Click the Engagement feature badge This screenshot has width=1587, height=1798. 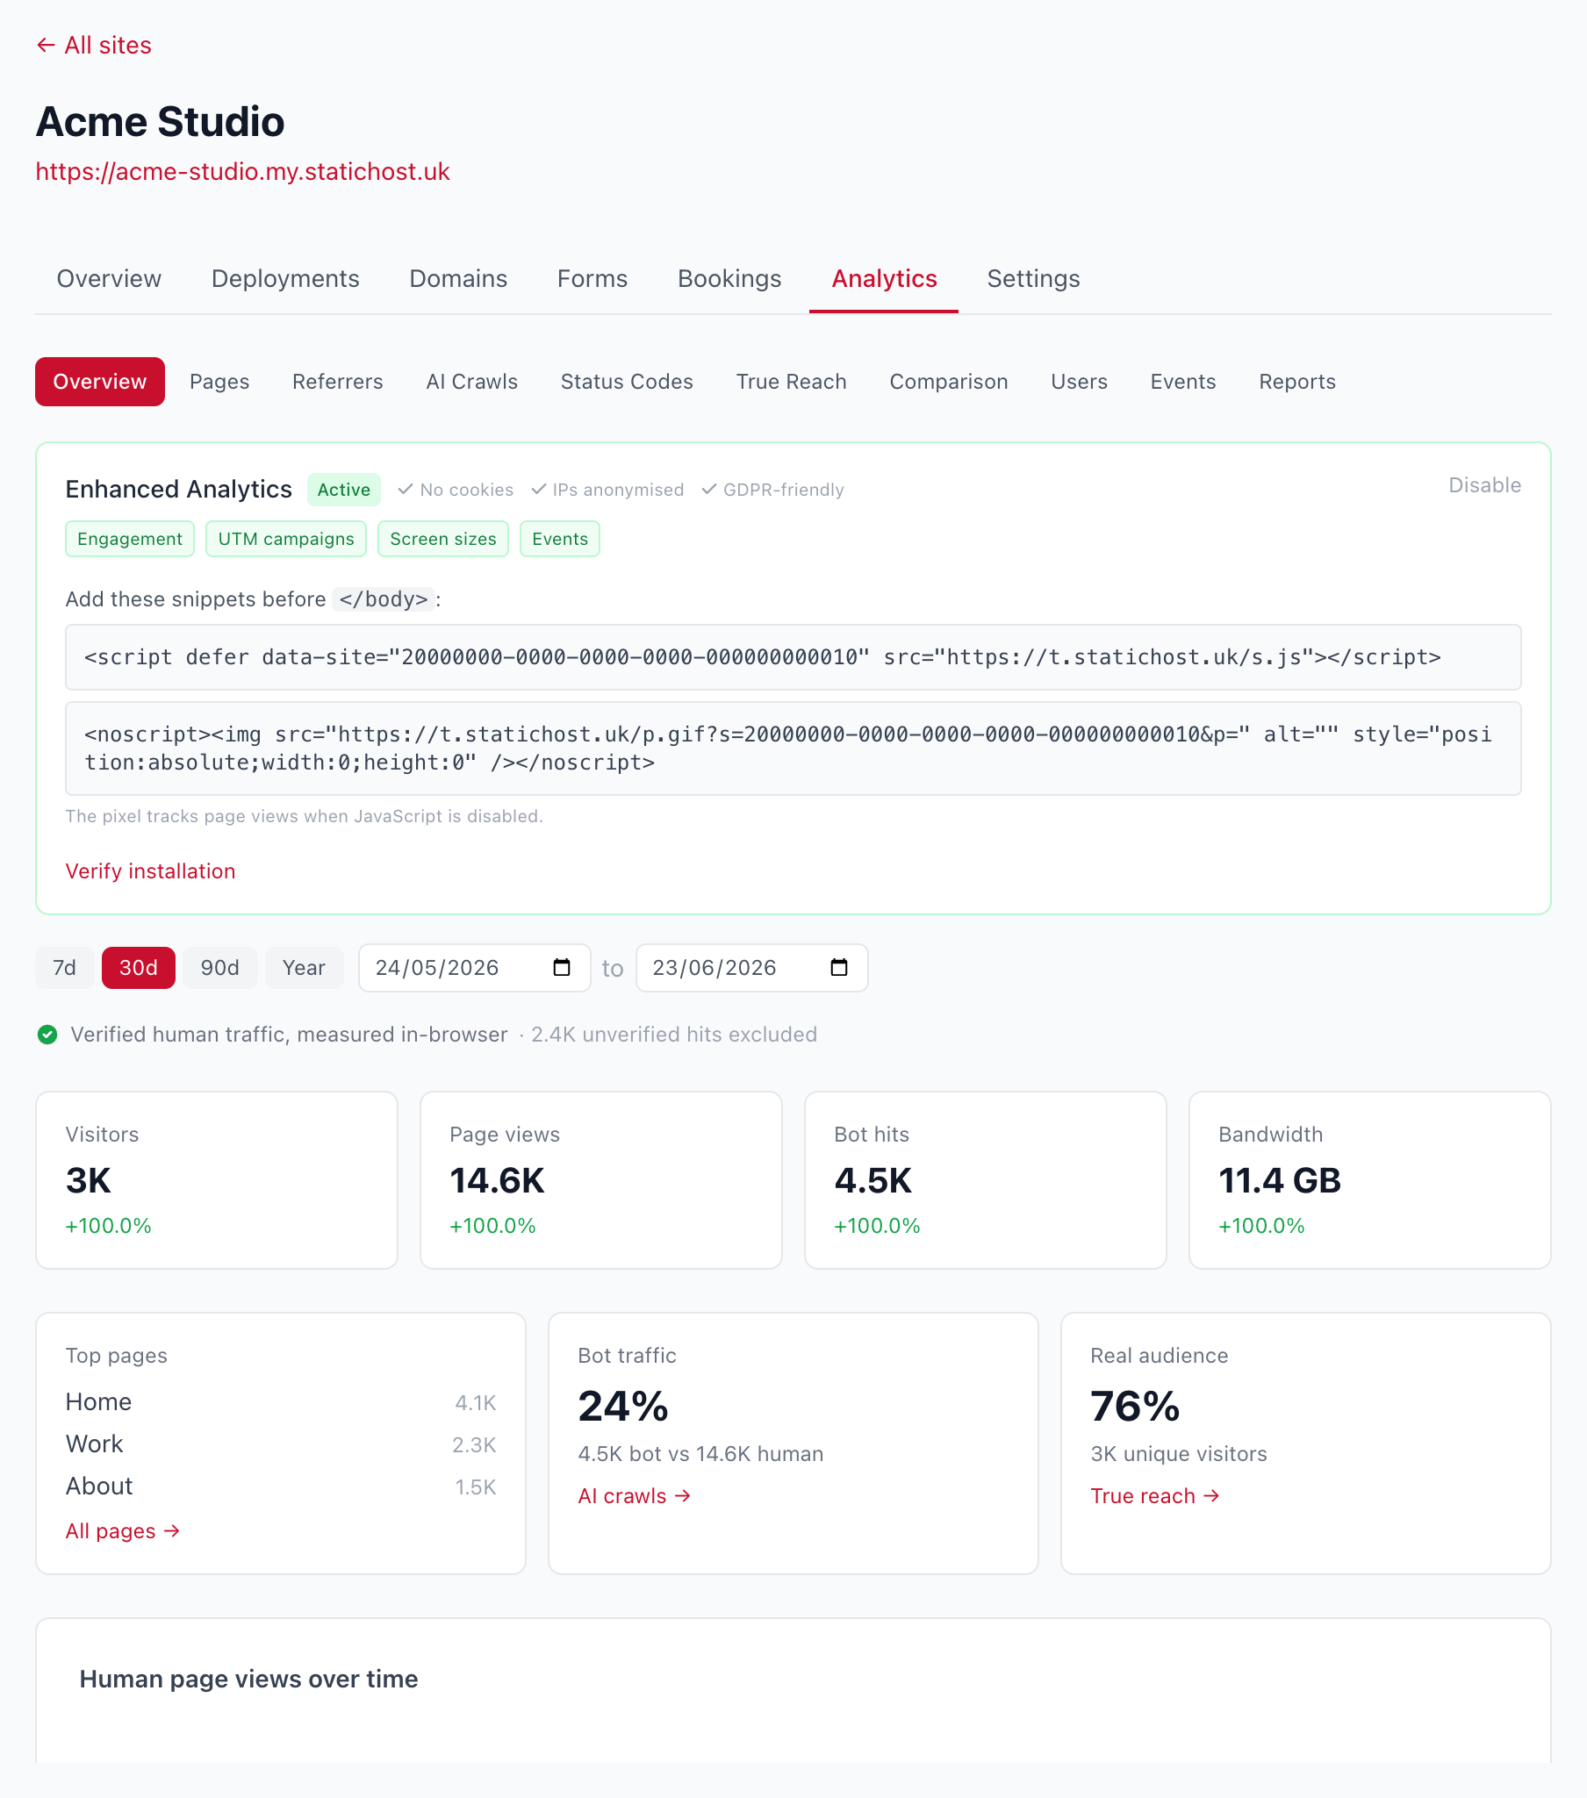tap(129, 539)
